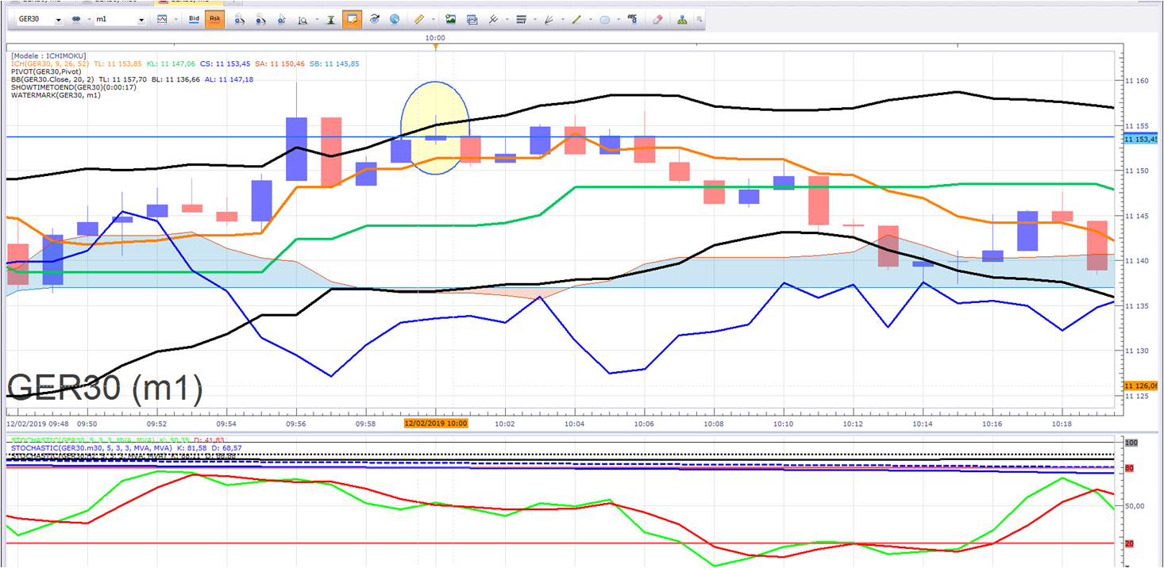1164x568 pixels.
Task: Select the pitchfork lines drawing tool
Action: click(493, 19)
